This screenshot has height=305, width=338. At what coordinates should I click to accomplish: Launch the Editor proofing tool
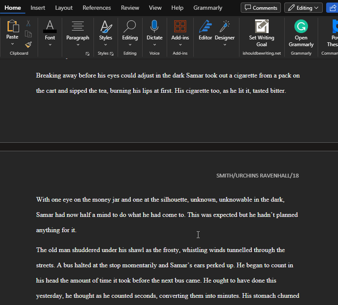tap(206, 30)
